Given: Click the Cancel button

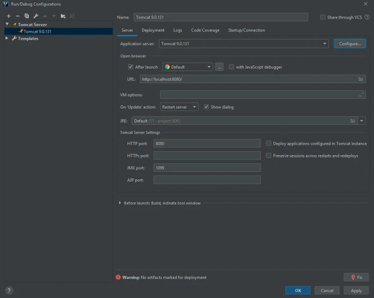Looking at the screenshot, I should coord(327,291).
